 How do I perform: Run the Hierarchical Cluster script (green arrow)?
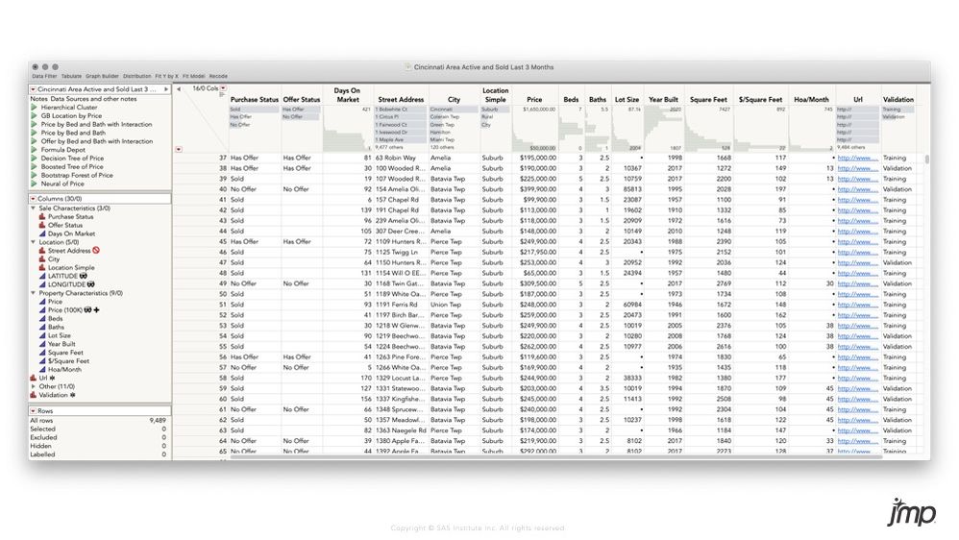click(35, 107)
